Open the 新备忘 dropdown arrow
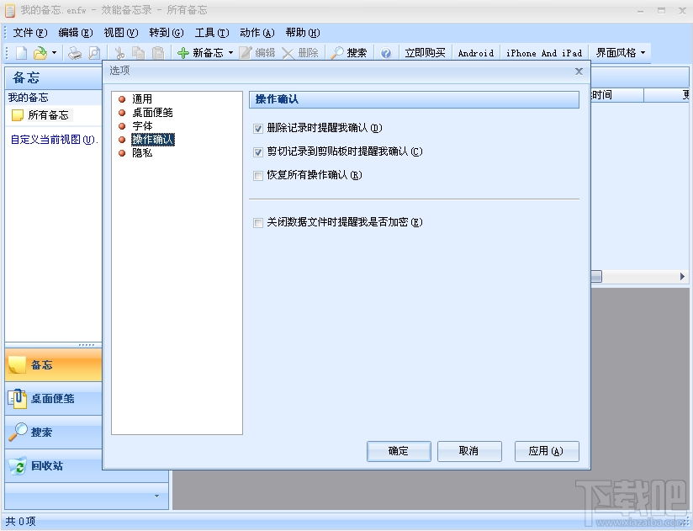Viewport: 693px width, 531px height. [x=229, y=52]
